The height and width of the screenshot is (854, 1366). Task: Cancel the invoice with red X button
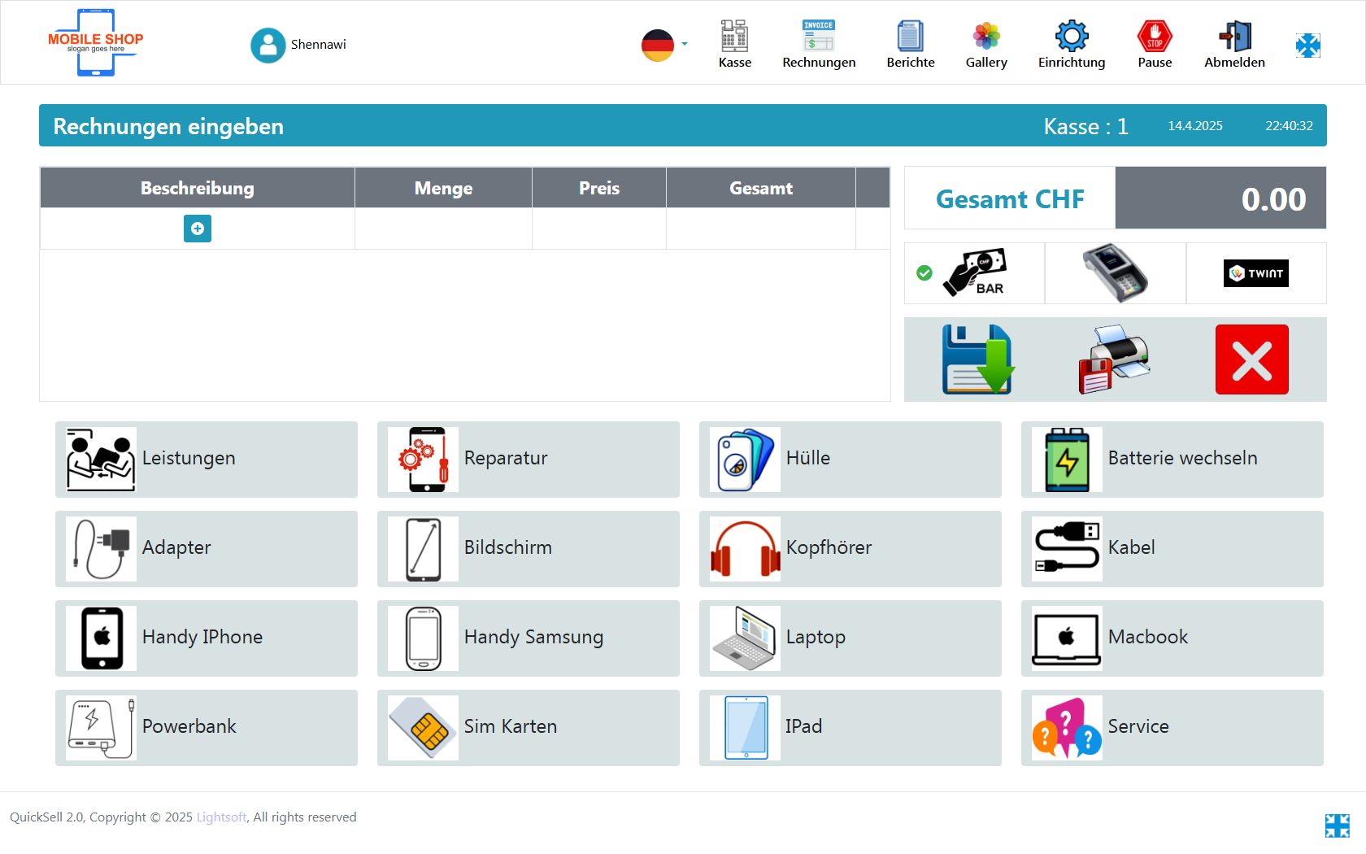click(1251, 359)
